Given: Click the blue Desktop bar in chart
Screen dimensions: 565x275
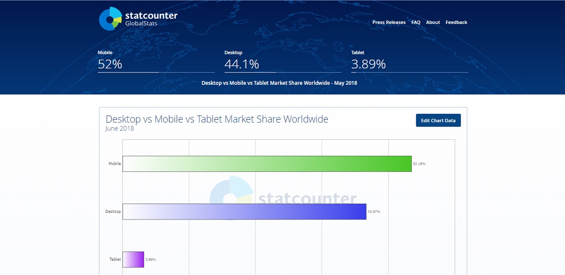Looking at the screenshot, I should pyautogui.click(x=244, y=211).
